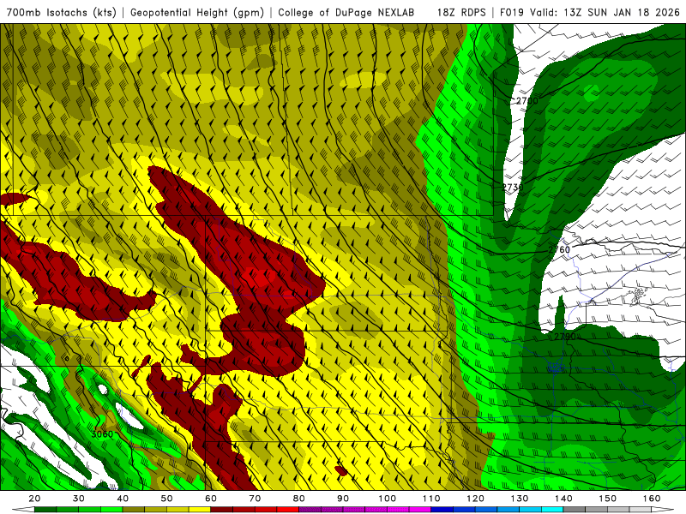Click the 30 value on the color scale
Image resolution: width=686 pixels, height=514 pixels.
pyautogui.click(x=79, y=499)
